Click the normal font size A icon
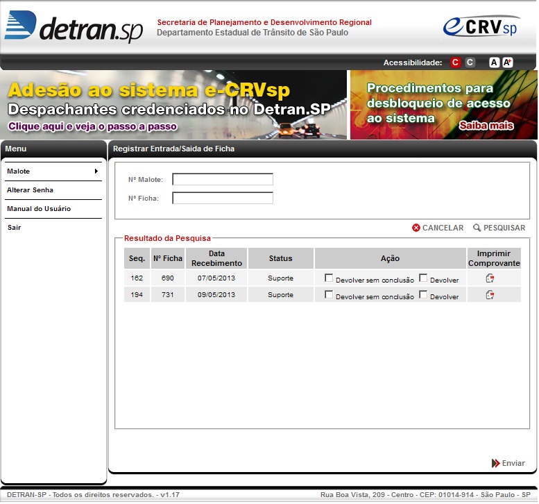 click(494, 62)
